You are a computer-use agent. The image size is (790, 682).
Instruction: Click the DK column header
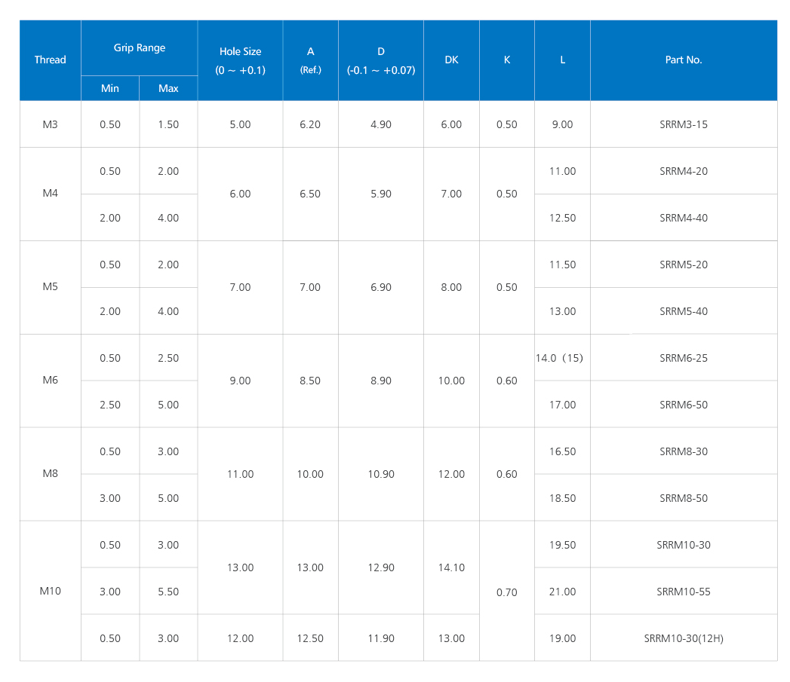click(x=451, y=60)
